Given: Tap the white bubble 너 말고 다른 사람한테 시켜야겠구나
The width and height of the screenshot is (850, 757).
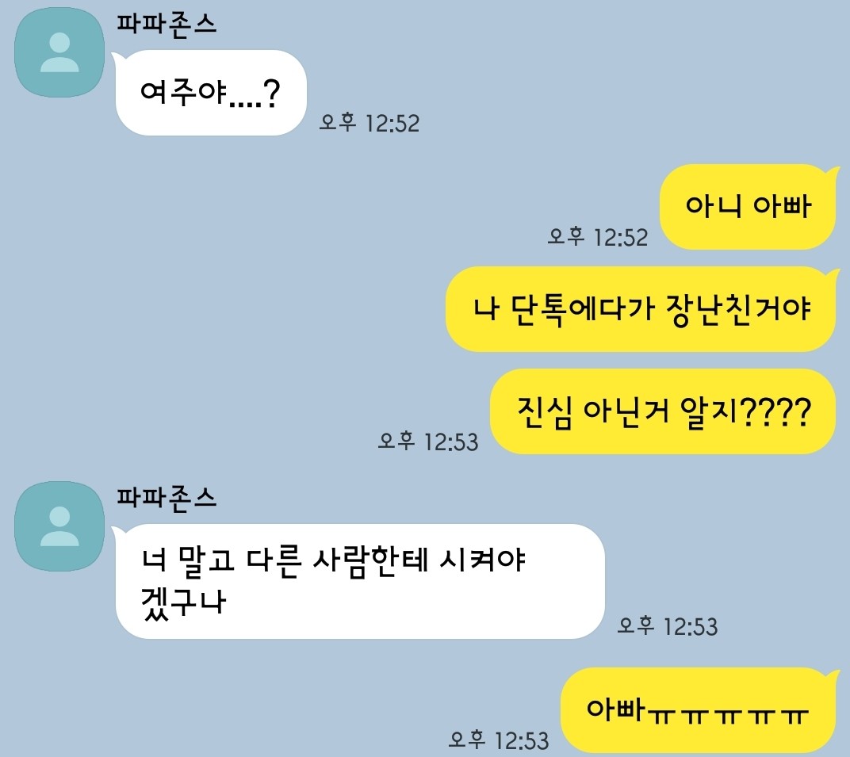Looking at the screenshot, I should (x=360, y=581).
